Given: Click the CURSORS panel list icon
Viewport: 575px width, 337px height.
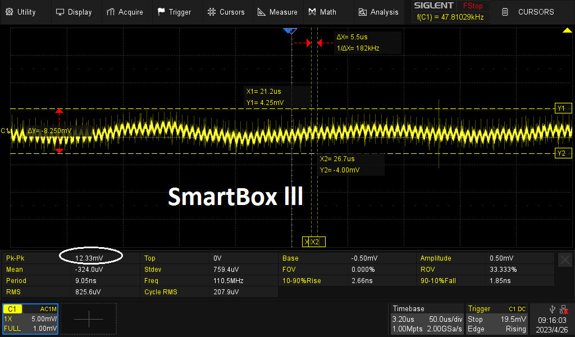Looking at the screenshot, I should point(505,12).
